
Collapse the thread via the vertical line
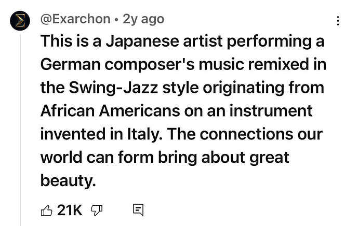20,130
